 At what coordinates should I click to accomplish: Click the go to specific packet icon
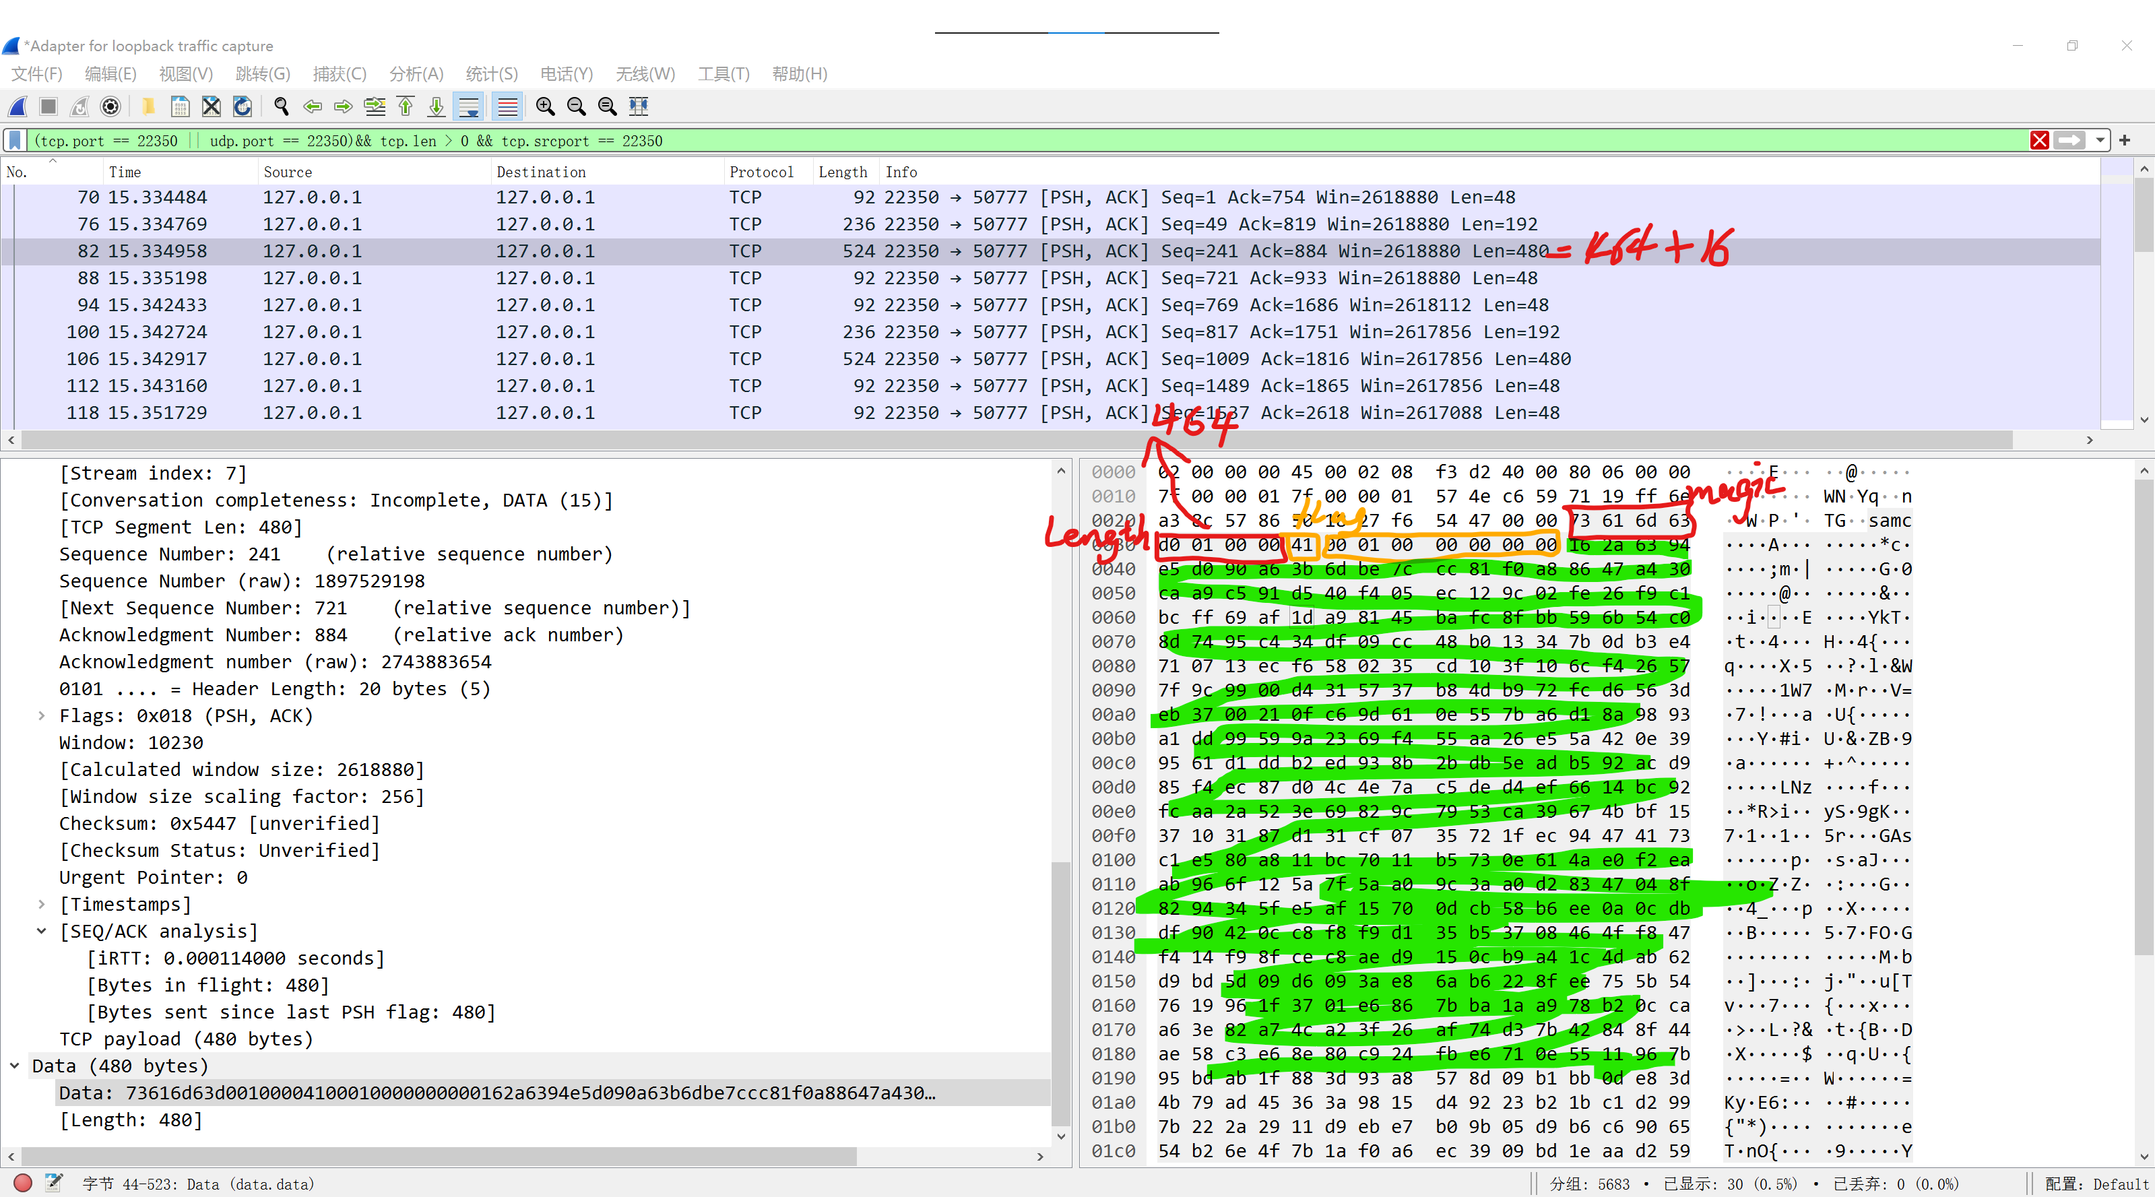click(x=375, y=106)
